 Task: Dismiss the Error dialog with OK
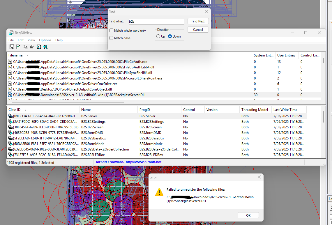[x=248, y=215]
